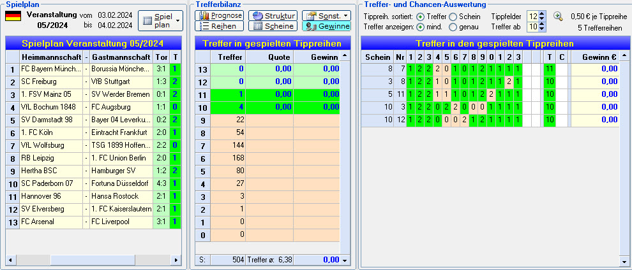Viewport: 632px width, 270px height.
Task: Click the Heimmannschaft column header
Action: coord(51,57)
